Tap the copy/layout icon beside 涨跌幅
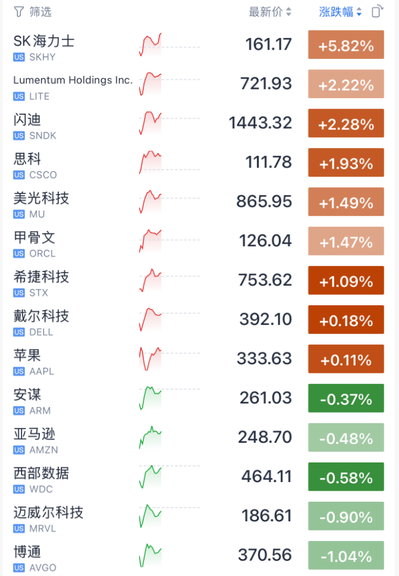 click(378, 12)
